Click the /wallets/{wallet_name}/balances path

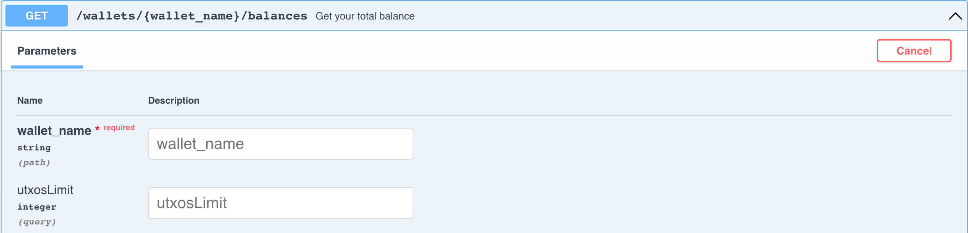192,16
